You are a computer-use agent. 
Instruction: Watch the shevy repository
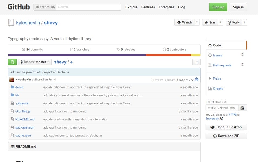185,22
